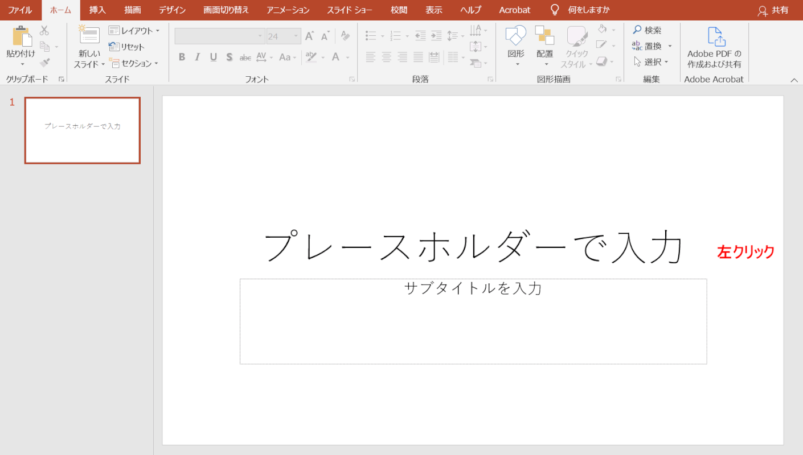Click the columns icon in paragraph group
803x455 pixels.
(x=453, y=57)
